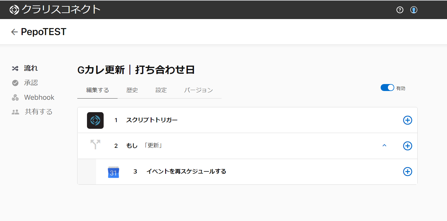Click the 流れ shuffle icon in sidebar
The width and height of the screenshot is (447, 221).
click(15, 68)
